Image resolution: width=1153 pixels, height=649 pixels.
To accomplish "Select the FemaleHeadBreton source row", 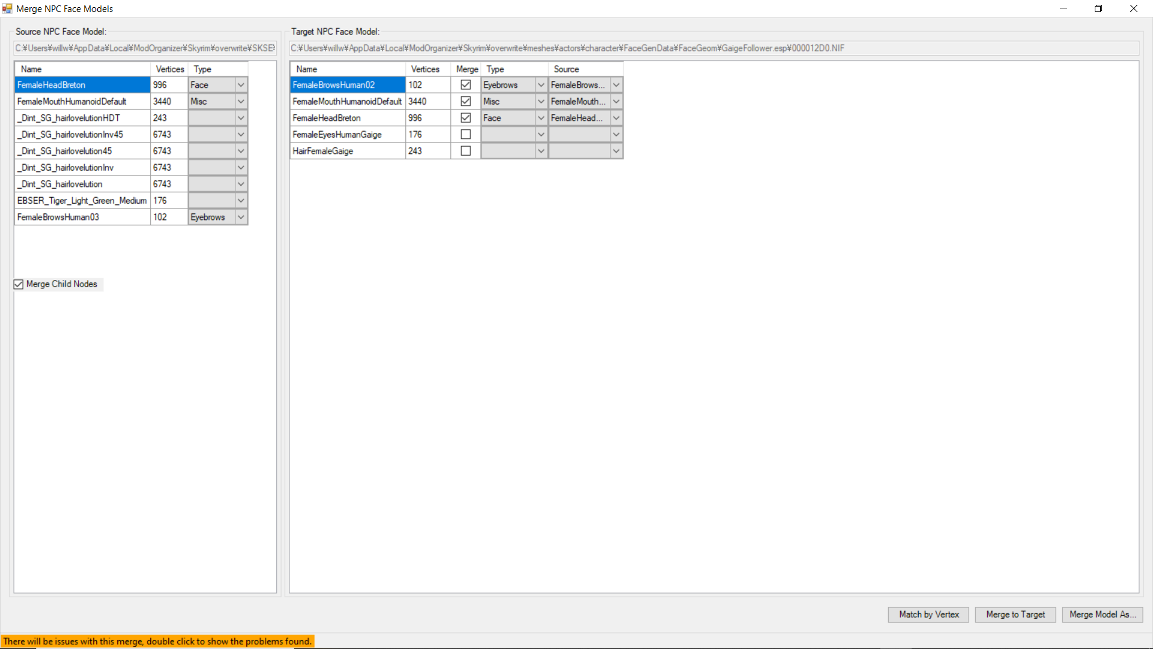I will [82, 85].
